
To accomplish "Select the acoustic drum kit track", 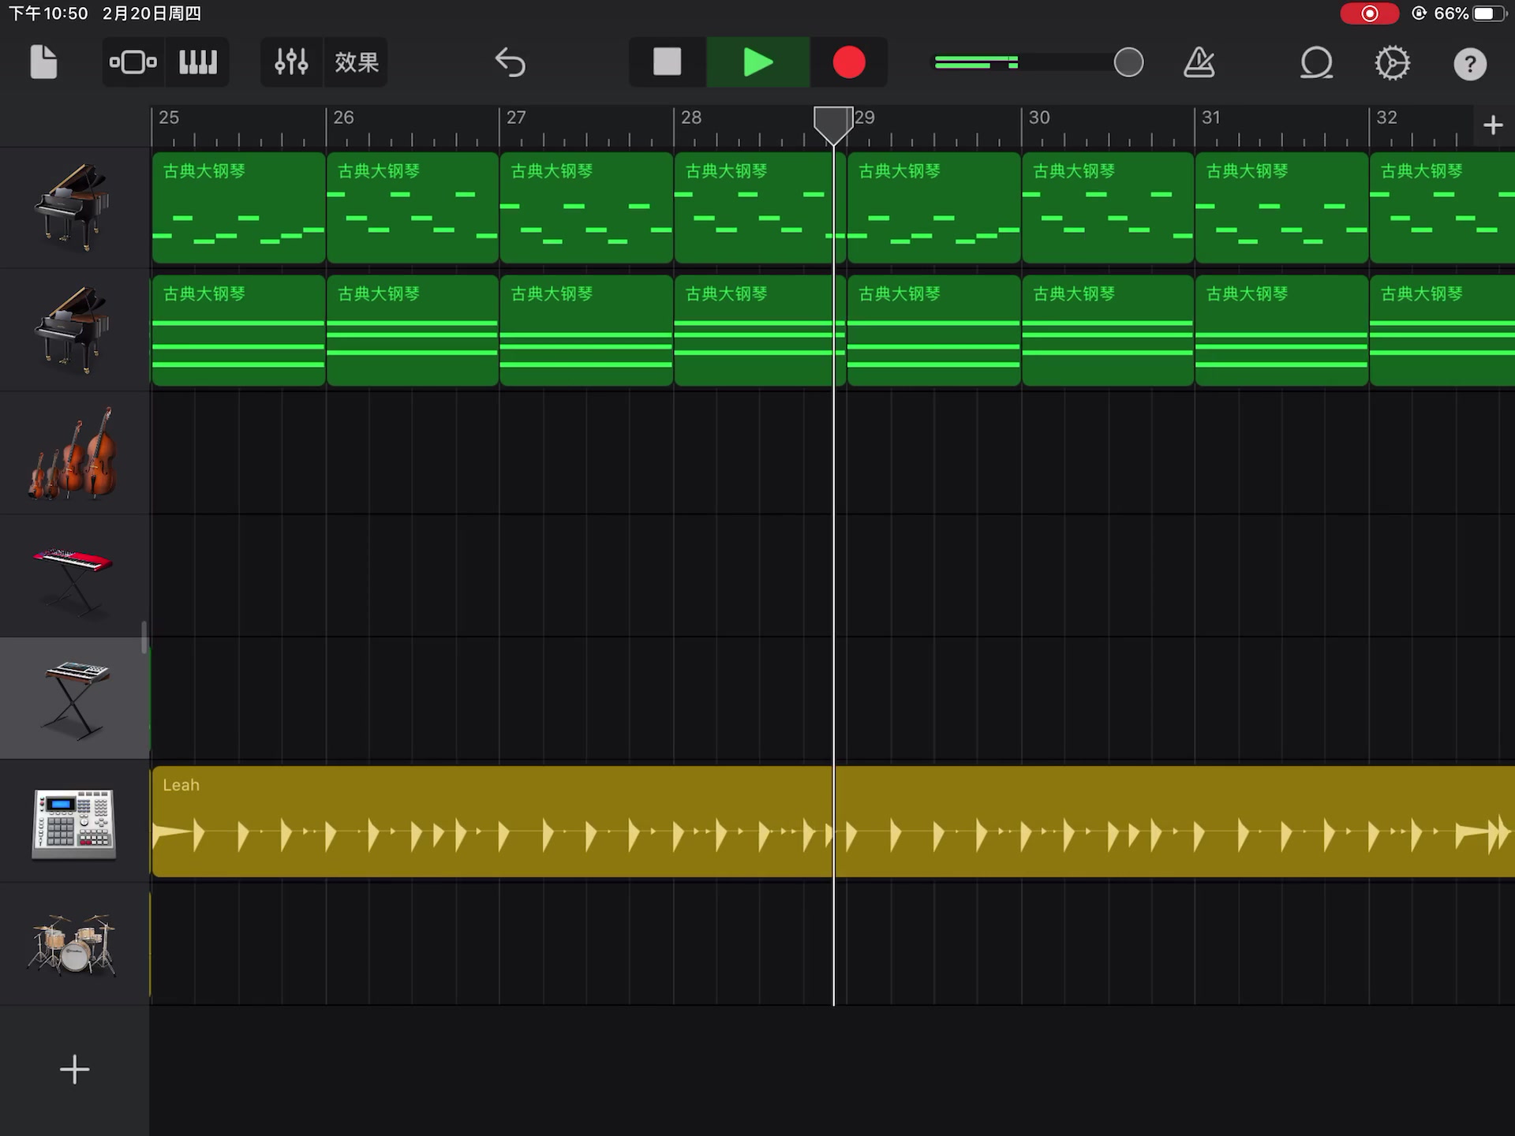I will coord(75,944).
